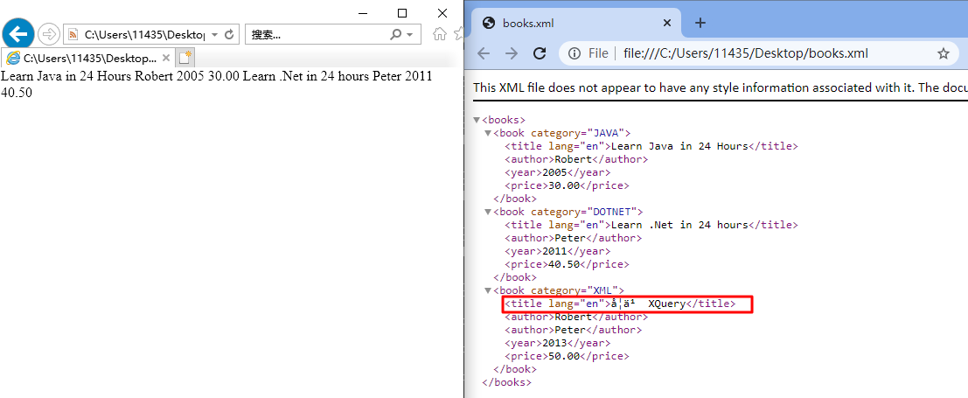
Task: Bookmark this page with the star icon
Action: click(x=943, y=53)
